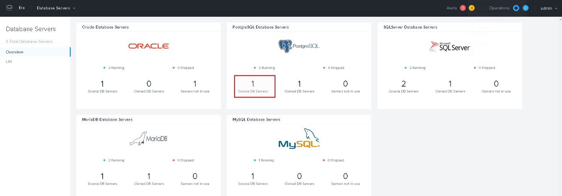Click the SQLServer Database Servers card title
This screenshot has height=196, width=562.
click(x=410, y=27)
